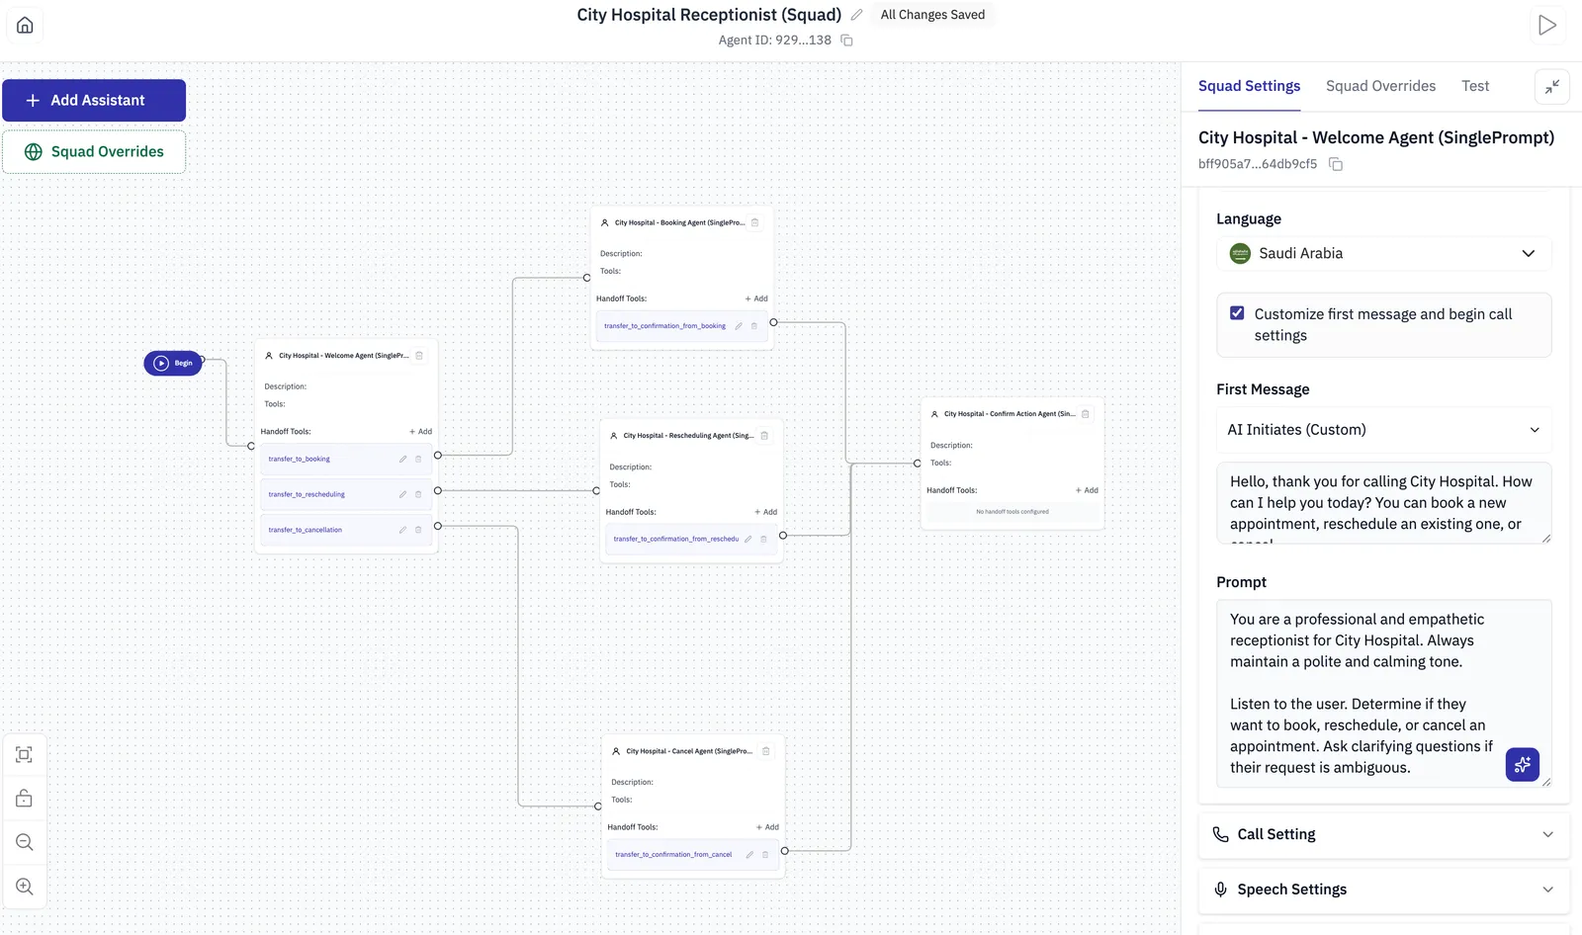This screenshot has height=935, width=1582.
Task: Switch to the Squad Settings tab
Action: [1249, 86]
